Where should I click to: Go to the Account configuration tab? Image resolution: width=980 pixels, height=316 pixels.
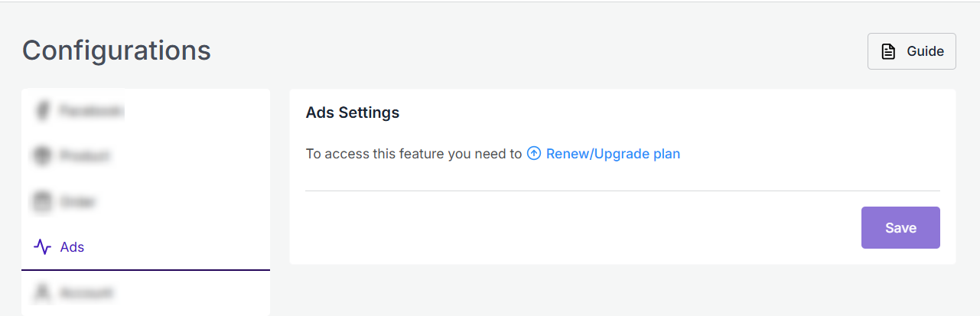click(87, 292)
